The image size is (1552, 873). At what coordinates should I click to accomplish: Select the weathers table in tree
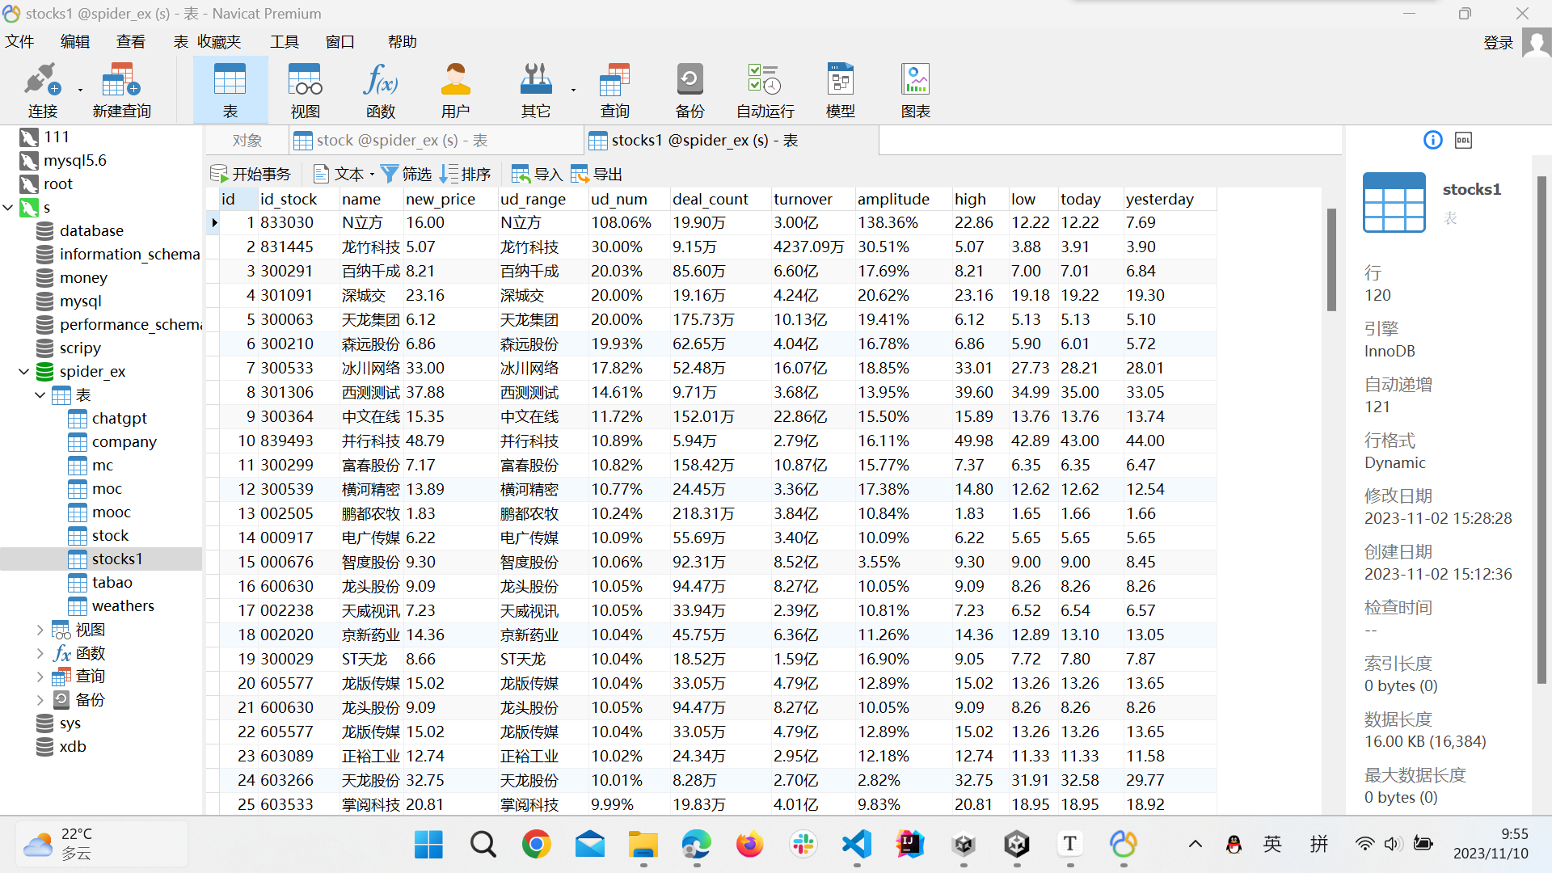122,606
